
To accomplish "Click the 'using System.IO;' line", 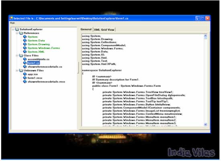I will click(93, 55).
